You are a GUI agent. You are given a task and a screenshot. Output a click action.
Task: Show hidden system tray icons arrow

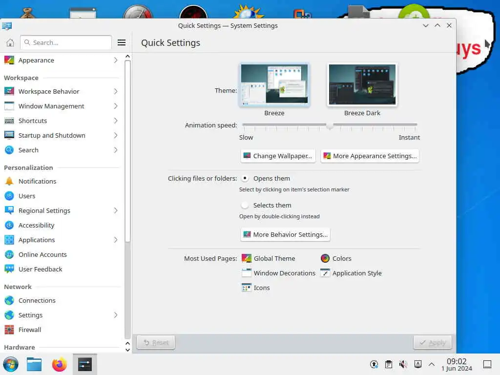click(432, 364)
